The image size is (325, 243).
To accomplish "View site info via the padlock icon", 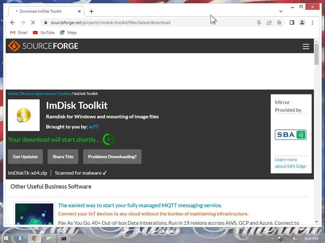I will [x=46, y=22].
